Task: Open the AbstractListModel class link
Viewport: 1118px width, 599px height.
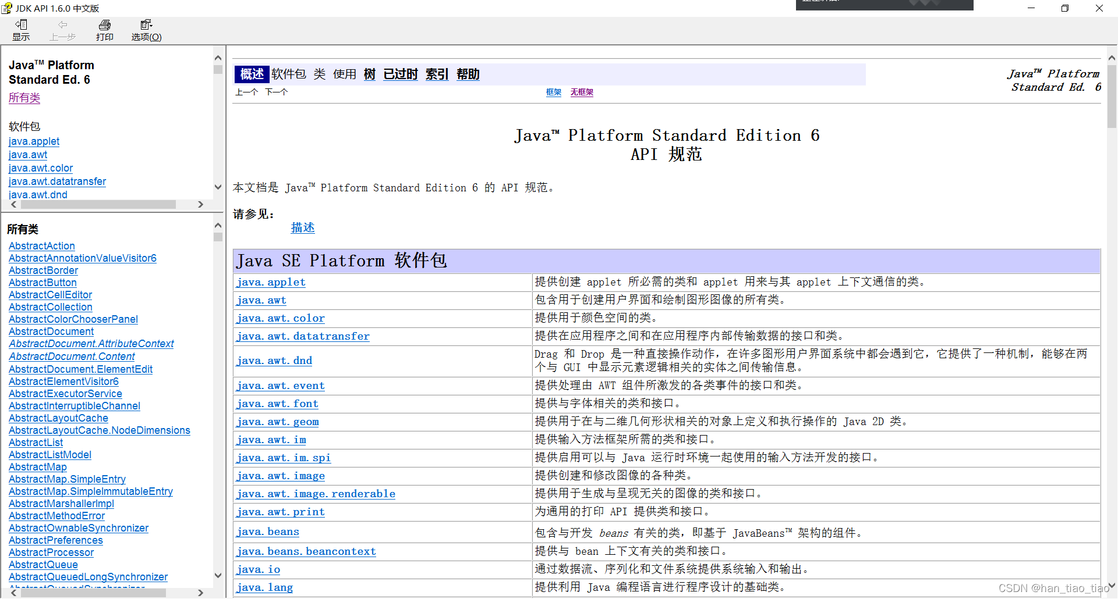Action: click(50, 455)
